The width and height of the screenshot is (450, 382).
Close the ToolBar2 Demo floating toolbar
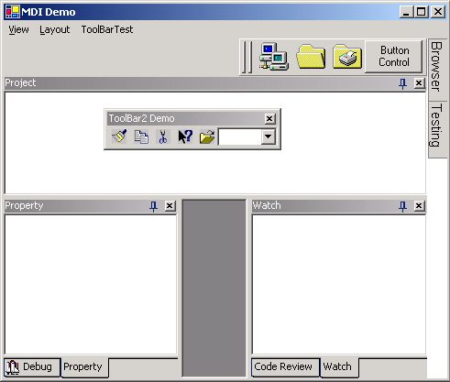[269, 118]
